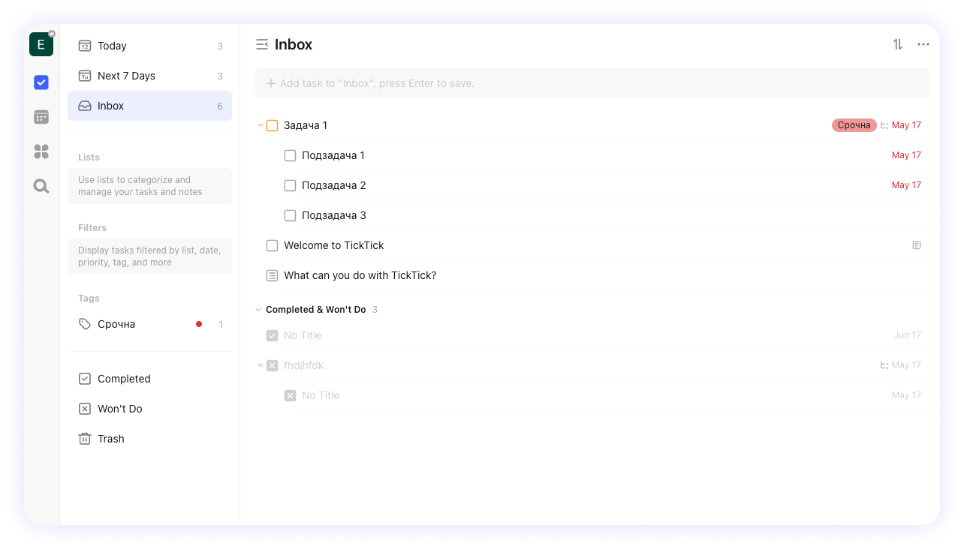Collapse sidebar with the icon beside Inbox title

(x=262, y=45)
